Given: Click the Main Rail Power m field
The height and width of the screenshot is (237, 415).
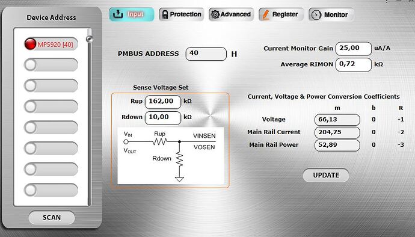Looking at the screenshot, I should point(337,145).
